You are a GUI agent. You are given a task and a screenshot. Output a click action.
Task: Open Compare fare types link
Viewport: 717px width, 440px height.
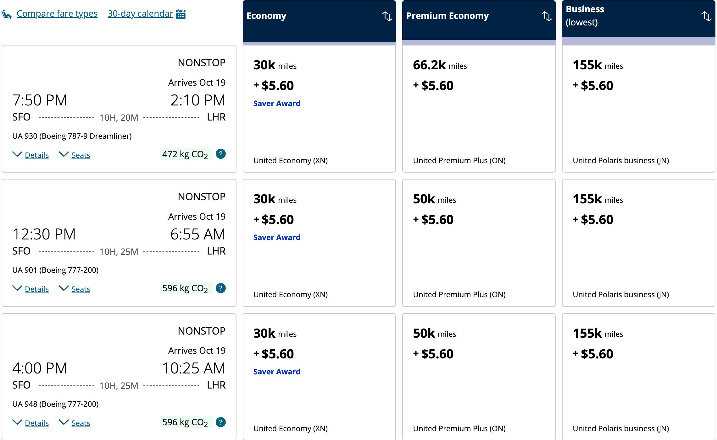pyautogui.click(x=57, y=13)
